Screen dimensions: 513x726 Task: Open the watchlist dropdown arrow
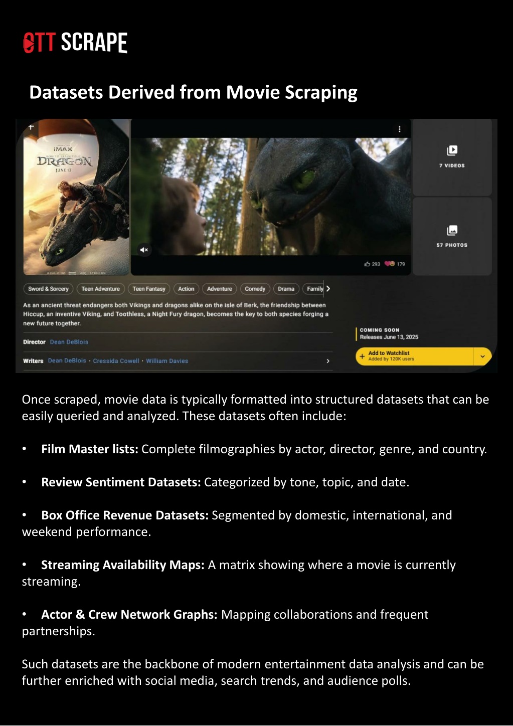[x=482, y=356]
